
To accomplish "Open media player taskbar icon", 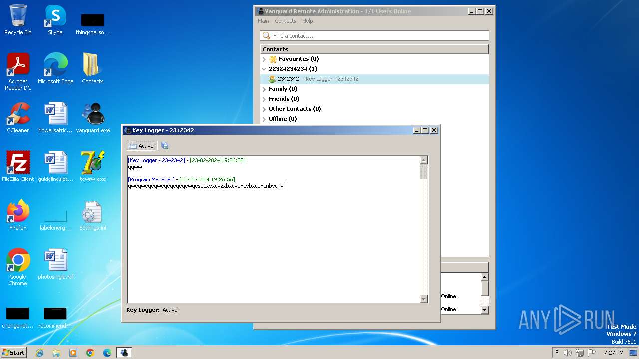I will (73, 353).
